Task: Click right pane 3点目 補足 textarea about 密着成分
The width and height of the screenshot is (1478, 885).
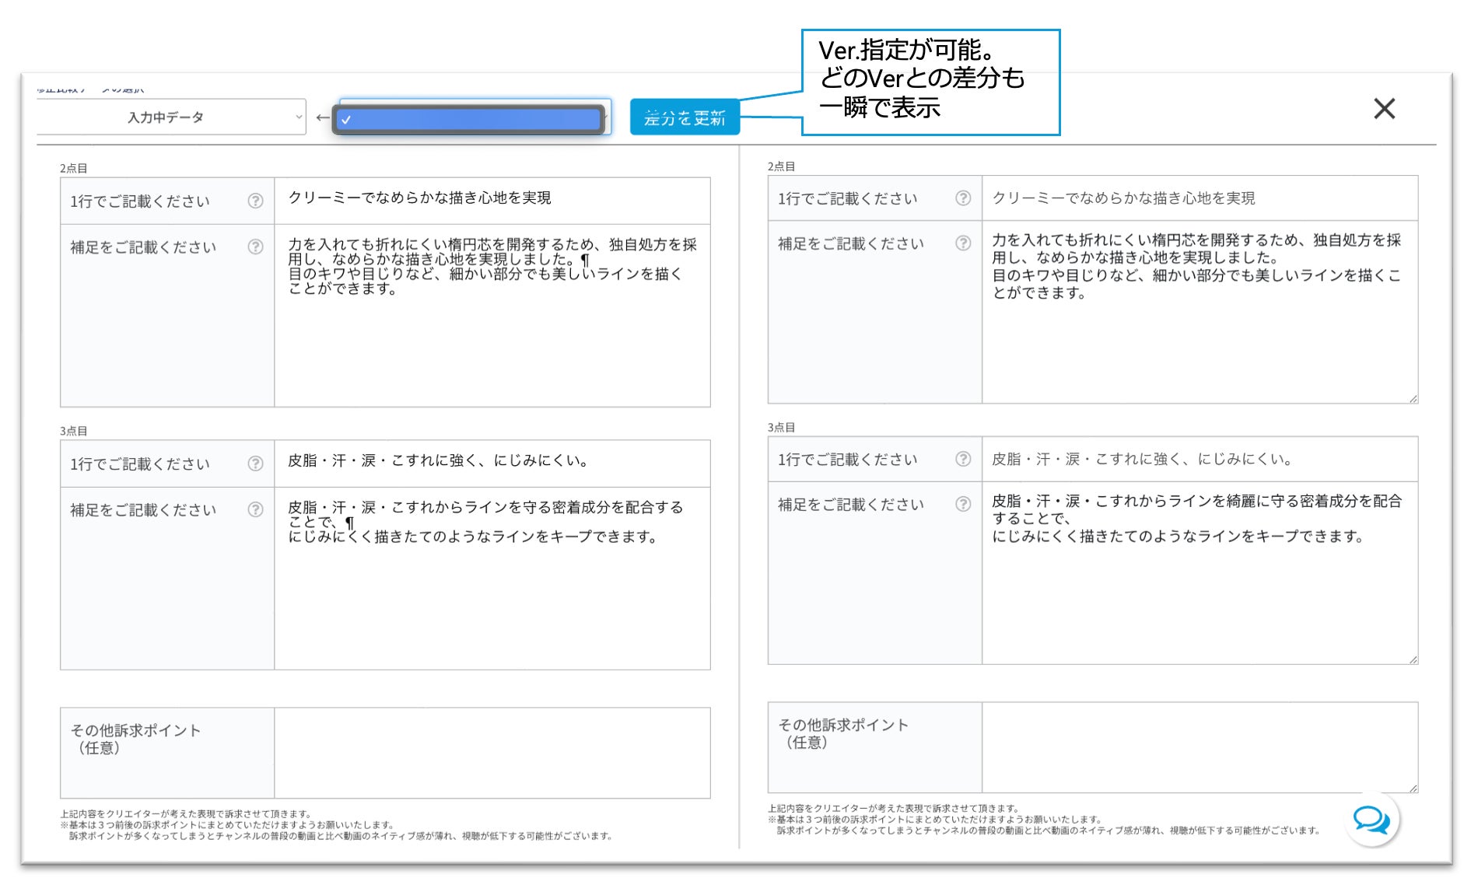Action: 1200,573
